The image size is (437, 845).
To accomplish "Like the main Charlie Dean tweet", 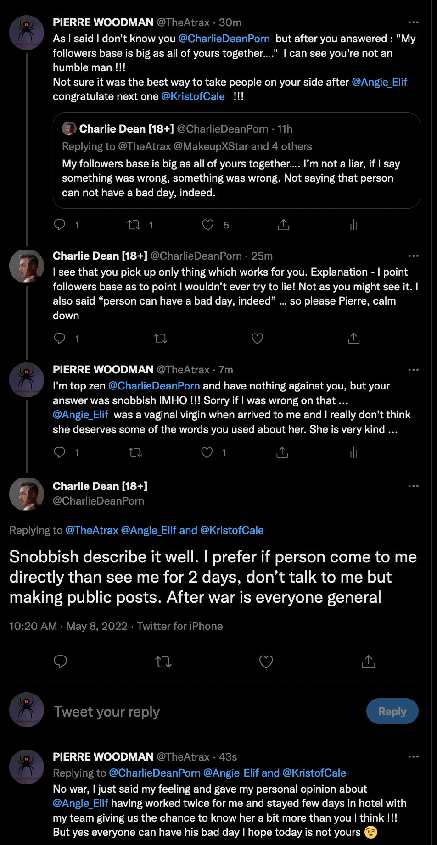I will [x=266, y=662].
